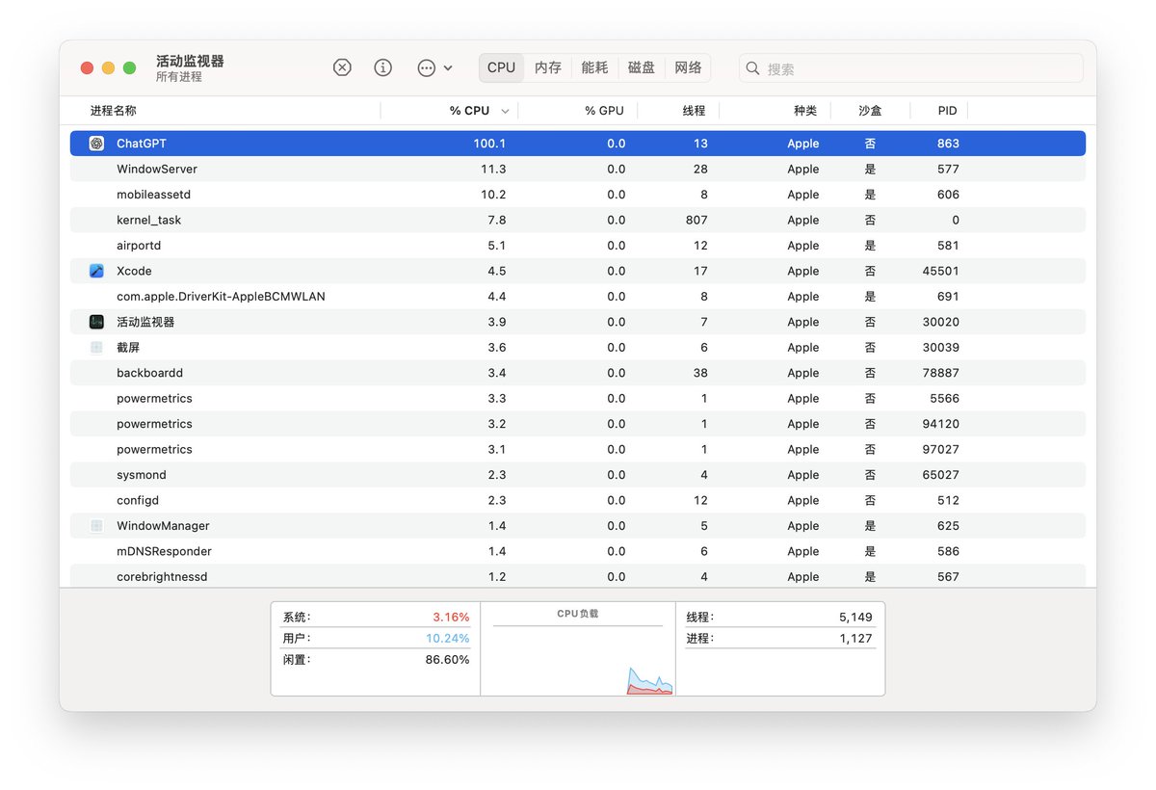This screenshot has width=1156, height=790.
Task: Click kernel_task's 807 thread count
Action: point(696,220)
